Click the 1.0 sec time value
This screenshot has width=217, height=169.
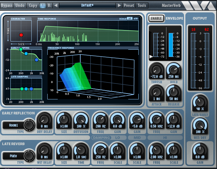pyautogui.click(x=81, y=157)
